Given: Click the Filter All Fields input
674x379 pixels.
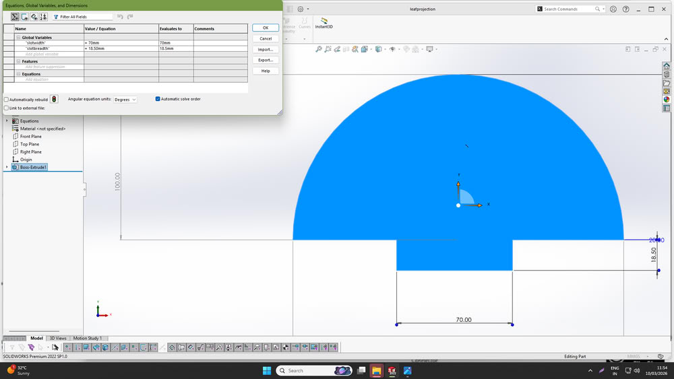Looking at the screenshot, I should click(x=82, y=17).
